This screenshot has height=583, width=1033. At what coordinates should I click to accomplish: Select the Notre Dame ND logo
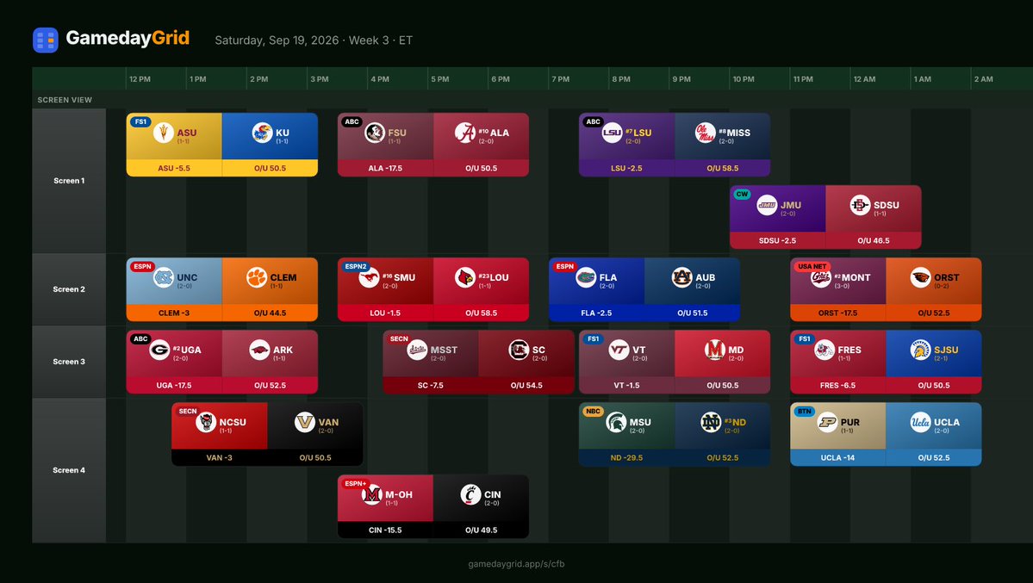point(711,422)
